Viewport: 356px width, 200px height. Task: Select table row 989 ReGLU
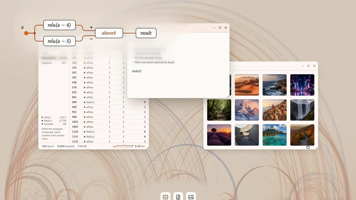click(109, 102)
